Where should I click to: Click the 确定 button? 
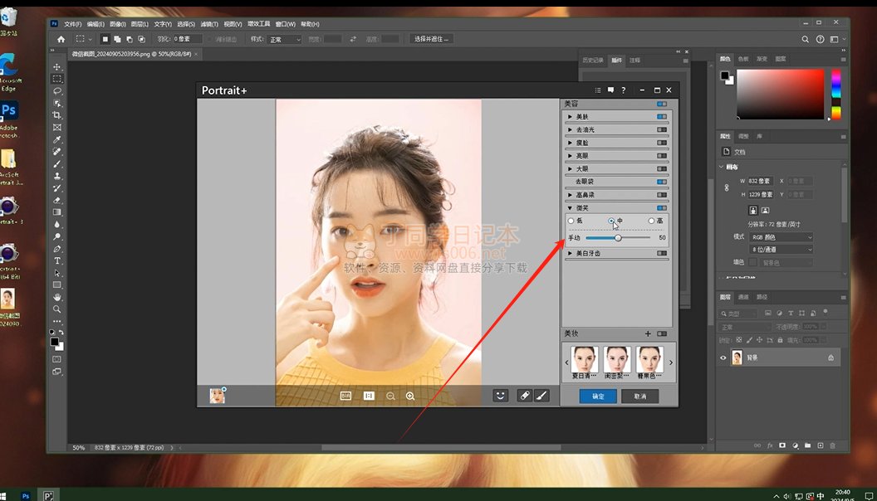(x=598, y=396)
